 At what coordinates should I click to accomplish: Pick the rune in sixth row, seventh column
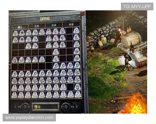[56, 66]
